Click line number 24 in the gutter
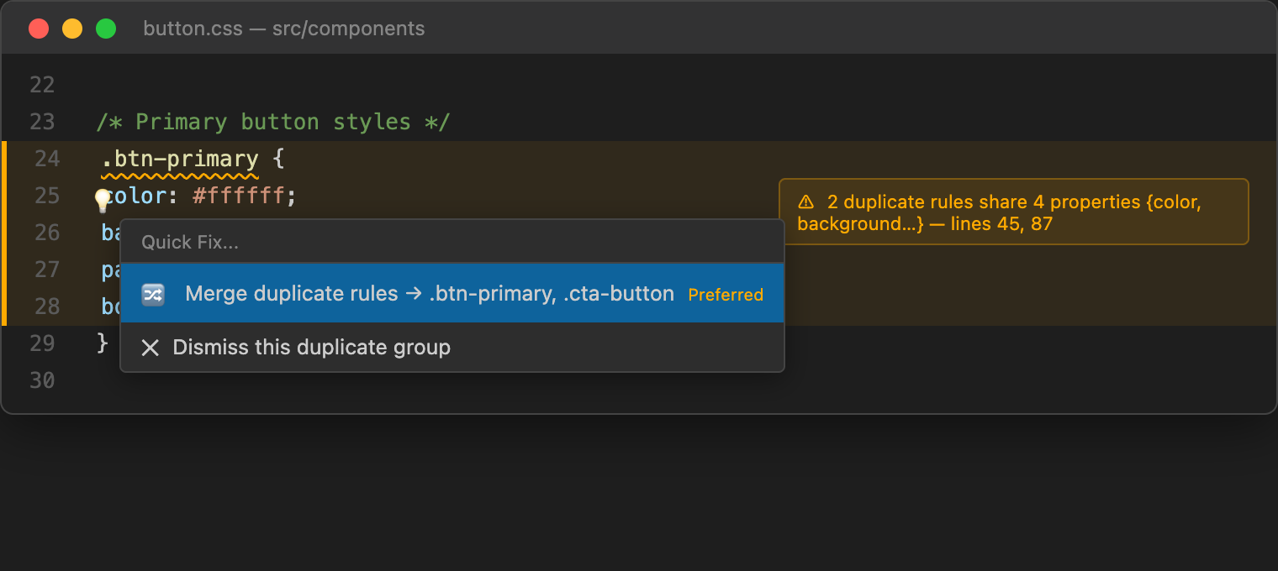The height and width of the screenshot is (571, 1278). pos(47,160)
